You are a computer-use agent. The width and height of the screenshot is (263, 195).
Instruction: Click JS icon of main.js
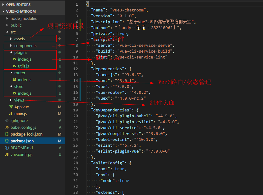(x=11, y=114)
